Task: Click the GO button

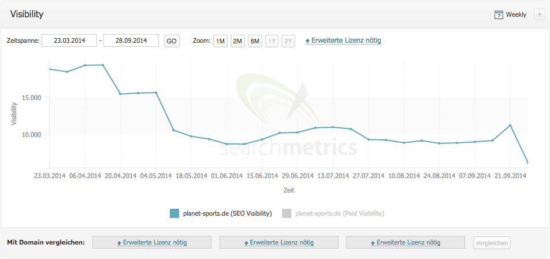Action: point(172,41)
